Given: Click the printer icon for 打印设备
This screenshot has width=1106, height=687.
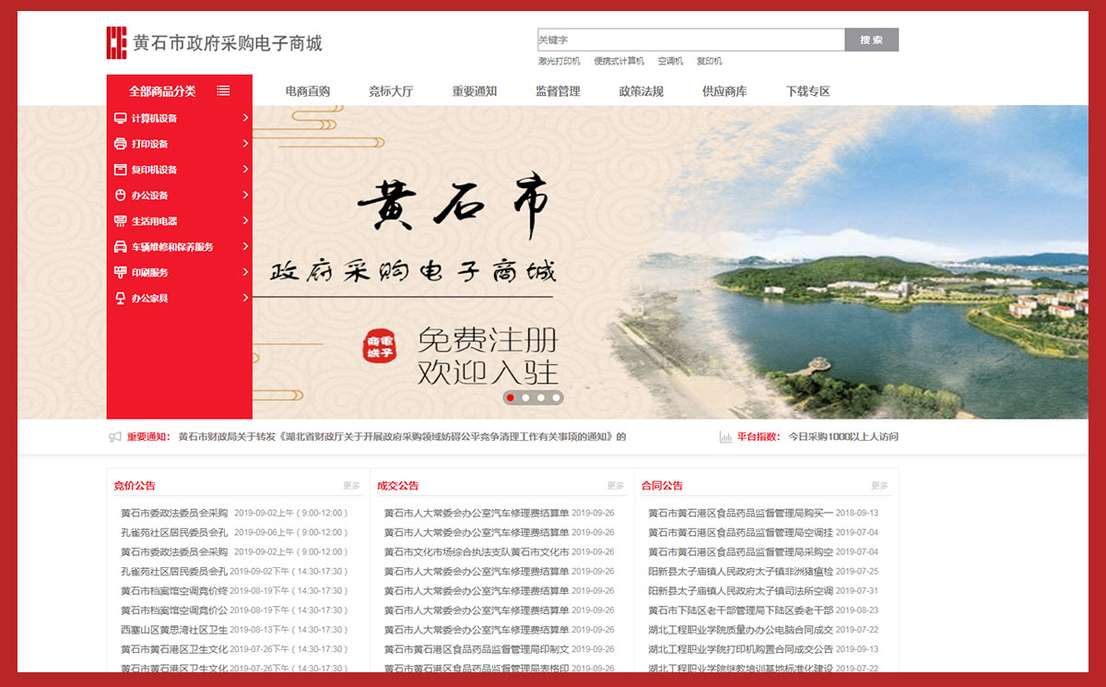Looking at the screenshot, I should tap(120, 144).
